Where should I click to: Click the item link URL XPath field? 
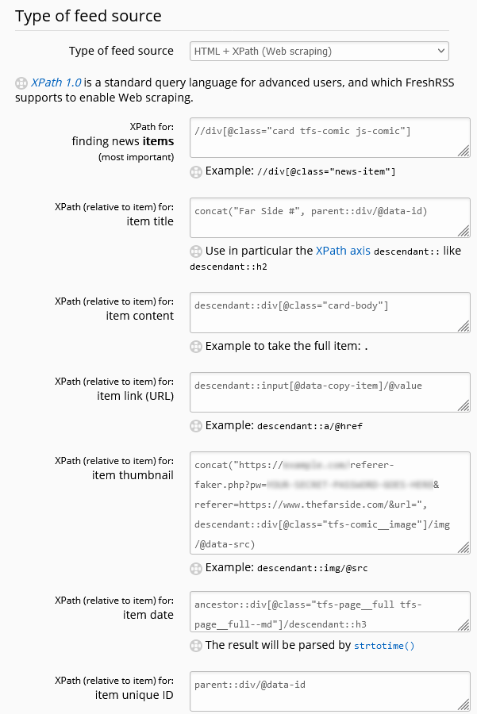click(x=328, y=392)
